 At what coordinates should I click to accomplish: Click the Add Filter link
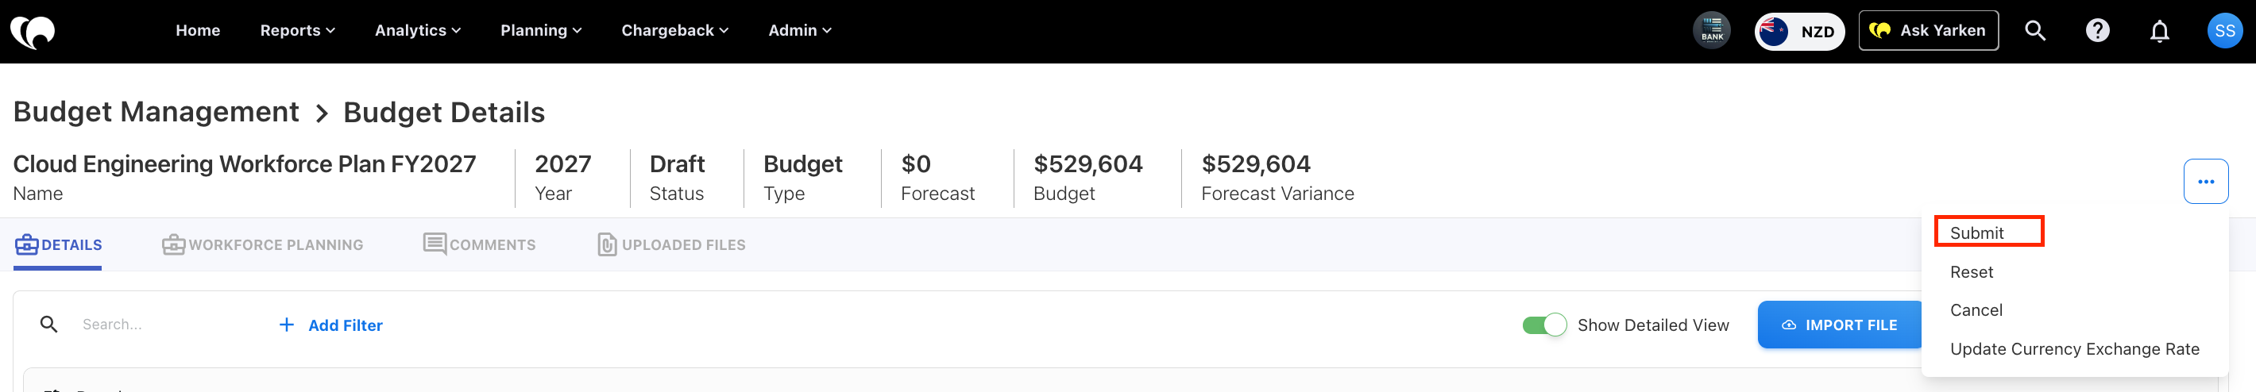tap(330, 325)
